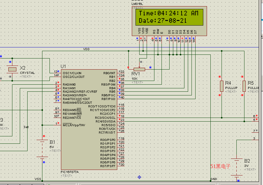
Task: Select the RV1 potentiometer symbol
Action: point(139,69)
